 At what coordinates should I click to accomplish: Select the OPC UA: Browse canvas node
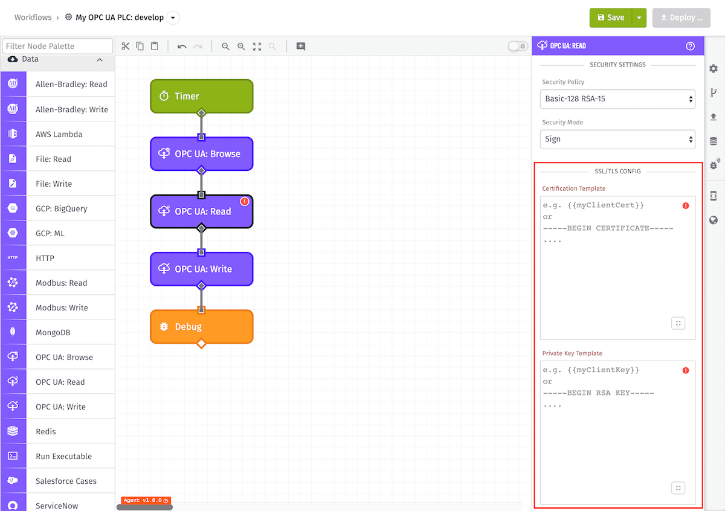coord(201,154)
